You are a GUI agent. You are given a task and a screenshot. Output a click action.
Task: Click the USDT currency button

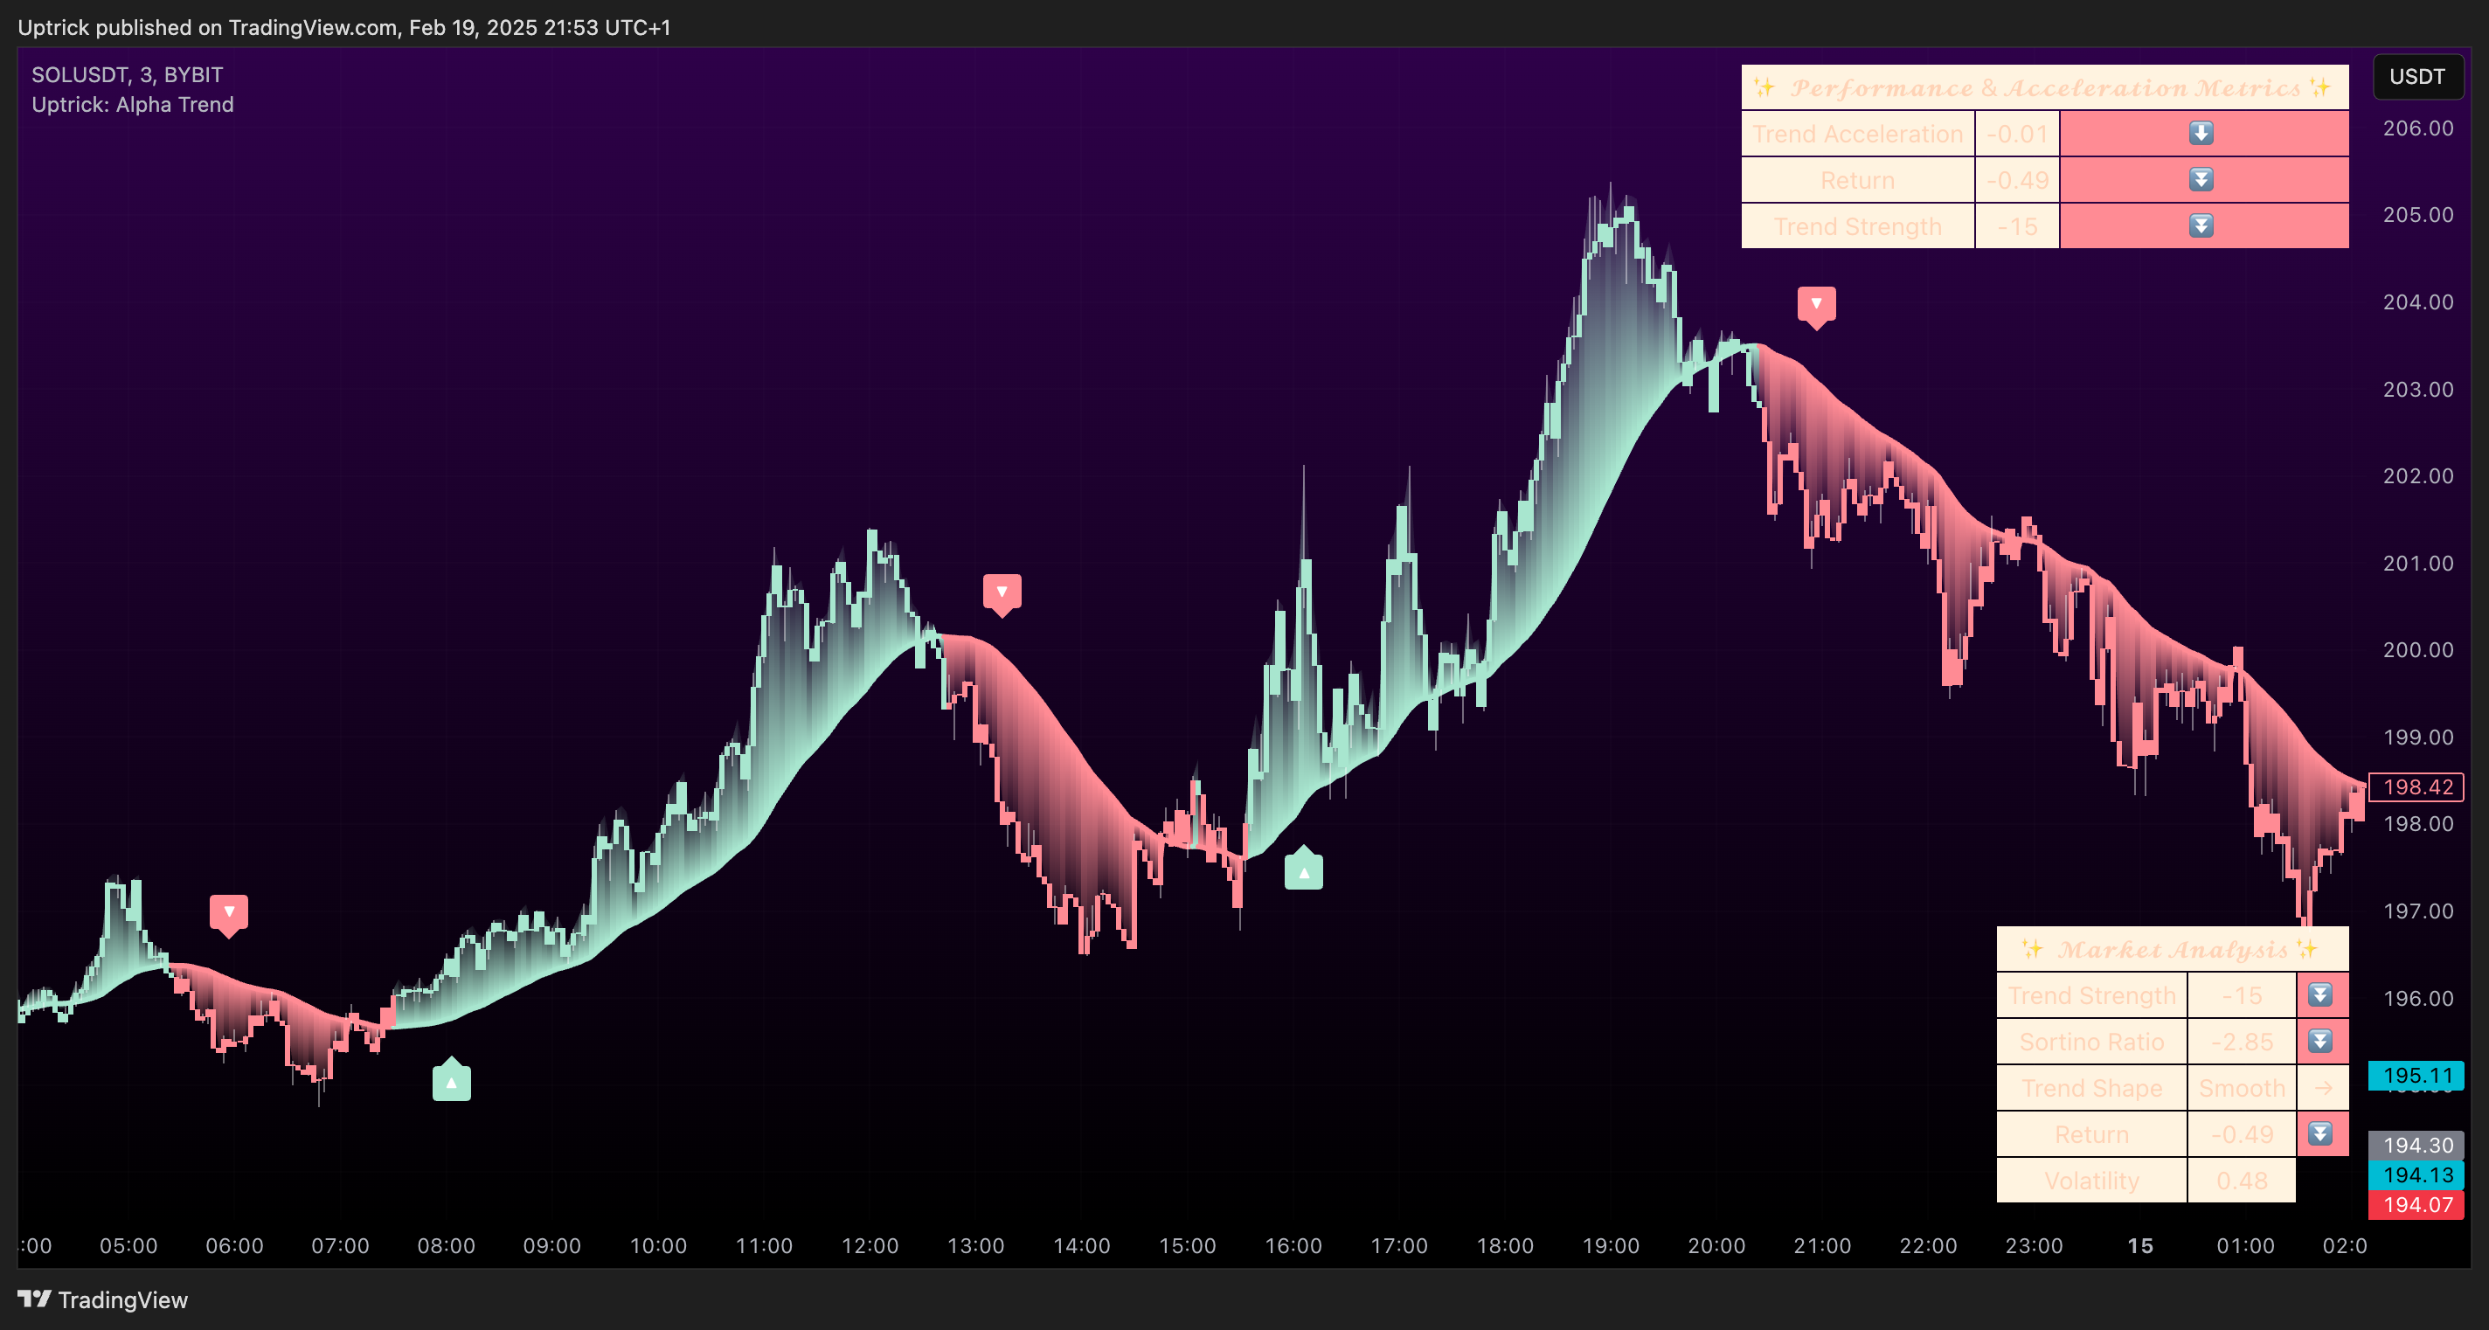[x=2416, y=77]
